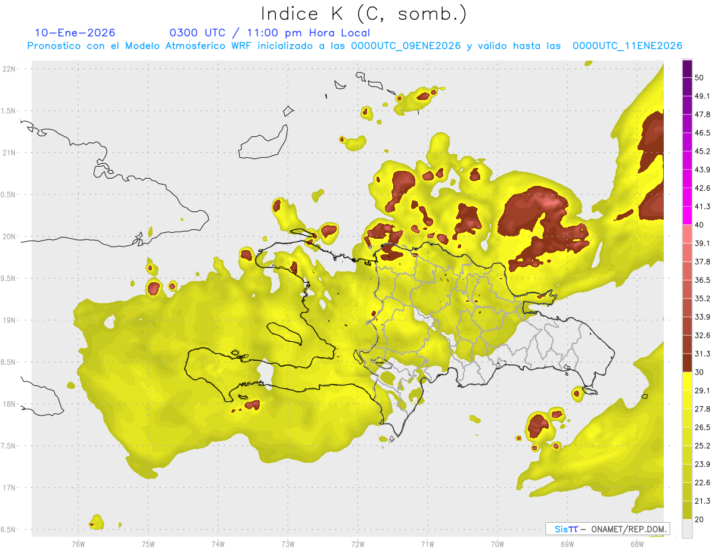Click the "69W" longitude label
The image size is (715, 552).
[x=567, y=544]
